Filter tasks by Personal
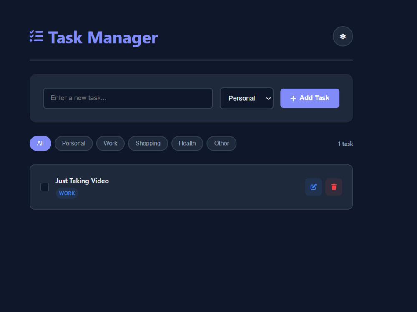The height and width of the screenshot is (312, 417). click(x=74, y=144)
